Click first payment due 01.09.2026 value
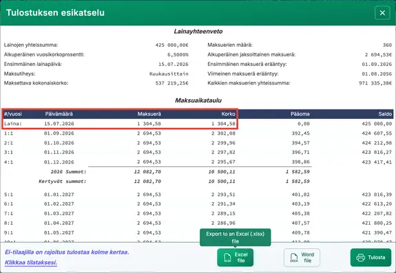Screen dimensions: 396x273 (x=377, y=64)
